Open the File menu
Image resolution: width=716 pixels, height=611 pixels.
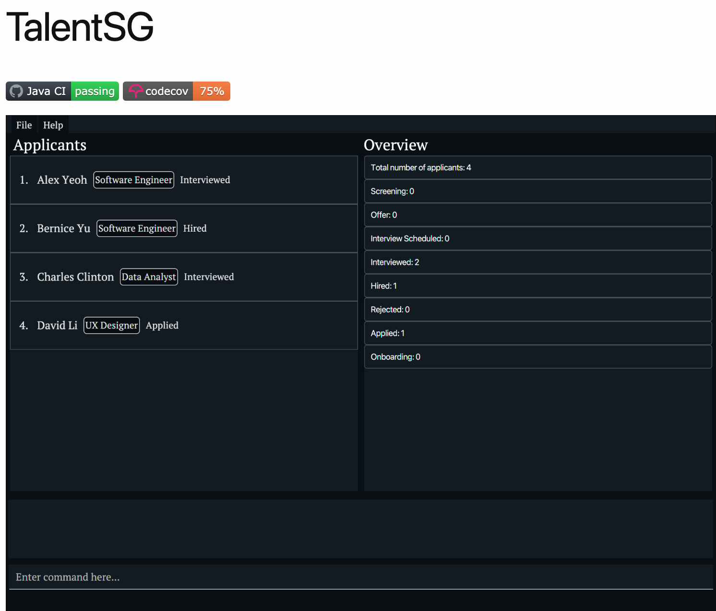pyautogui.click(x=24, y=125)
